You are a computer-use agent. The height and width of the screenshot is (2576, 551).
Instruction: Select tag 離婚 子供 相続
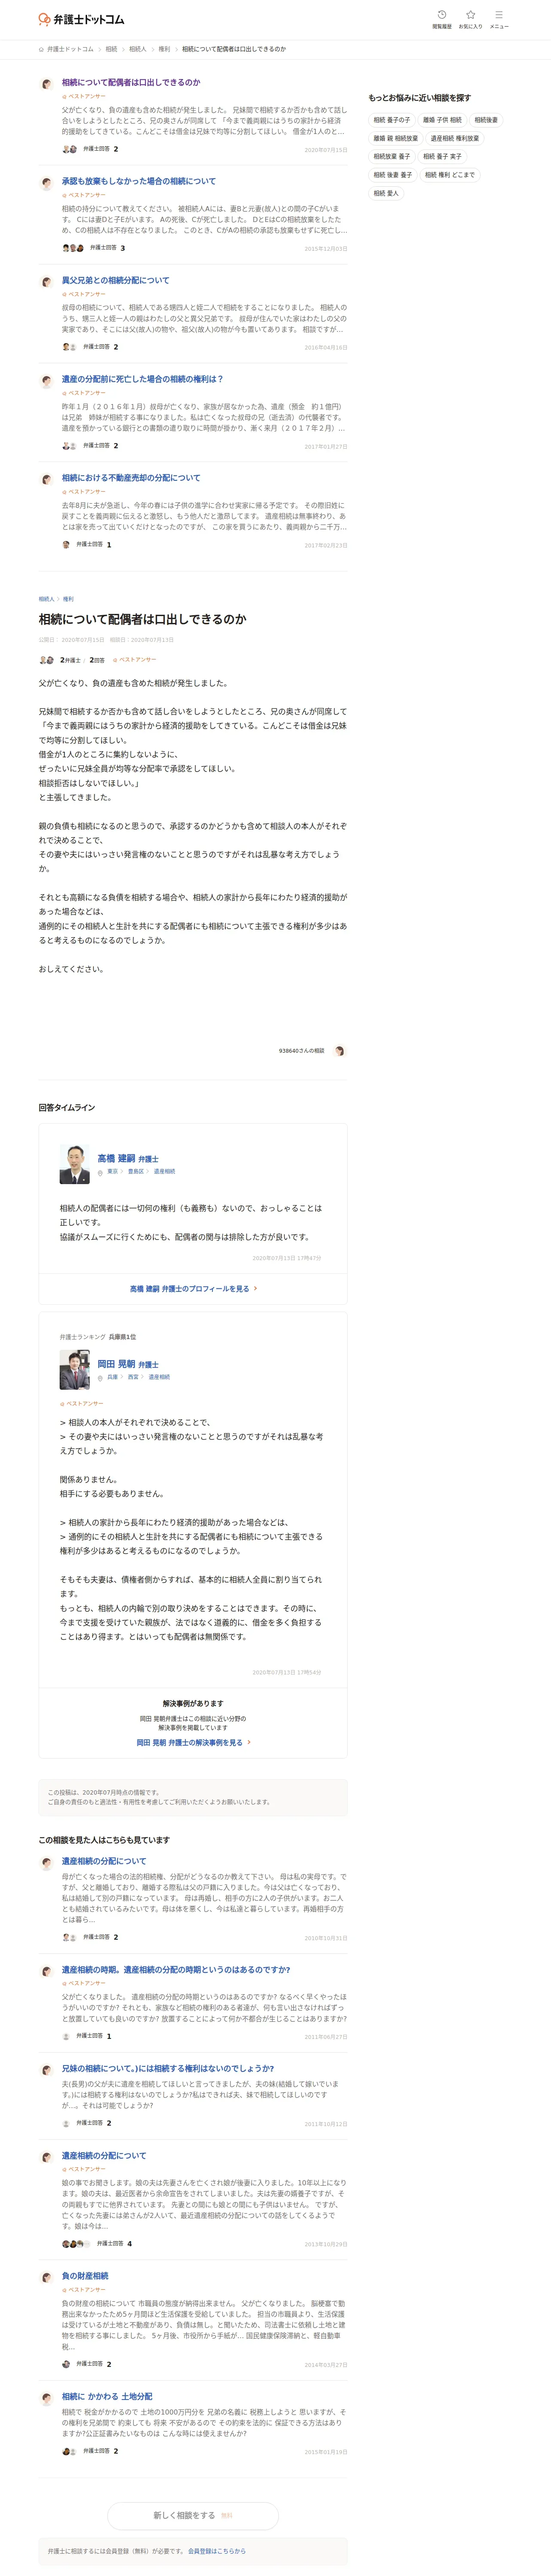pos(442,120)
